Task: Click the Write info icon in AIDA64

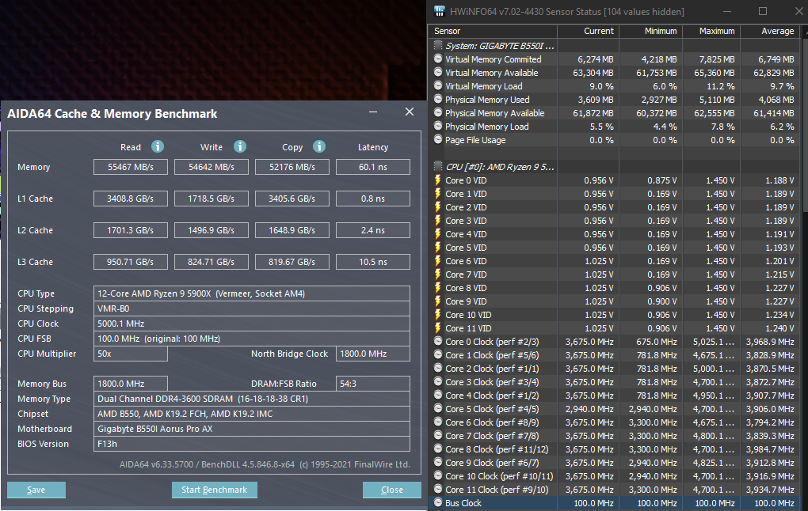Action: coord(239,146)
